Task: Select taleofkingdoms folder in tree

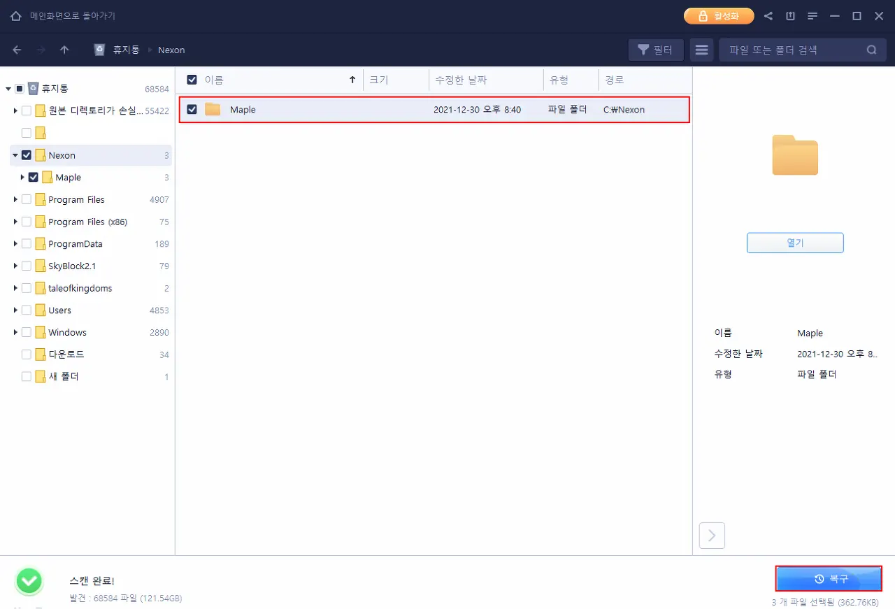Action: [80, 288]
